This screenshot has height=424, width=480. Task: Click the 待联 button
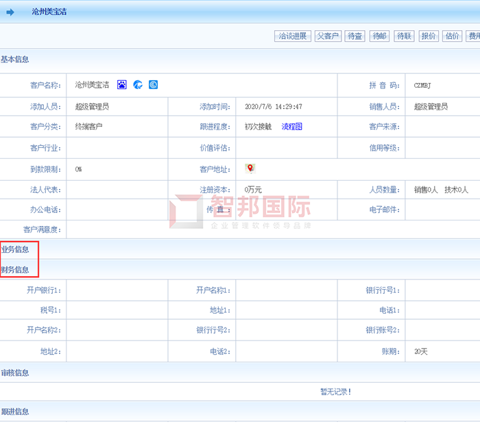point(404,36)
